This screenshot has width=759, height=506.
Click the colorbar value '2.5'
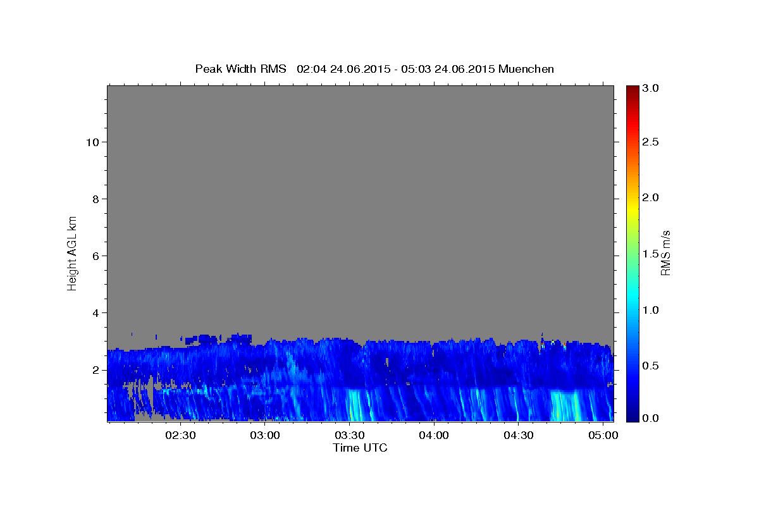coord(650,142)
